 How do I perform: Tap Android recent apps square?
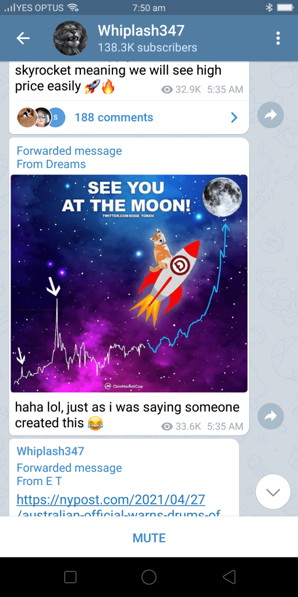point(70,577)
